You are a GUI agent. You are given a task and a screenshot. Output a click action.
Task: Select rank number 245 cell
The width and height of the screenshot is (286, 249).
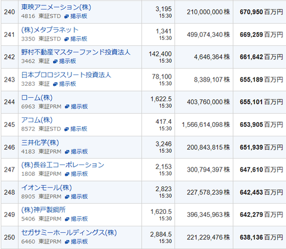point(10,125)
